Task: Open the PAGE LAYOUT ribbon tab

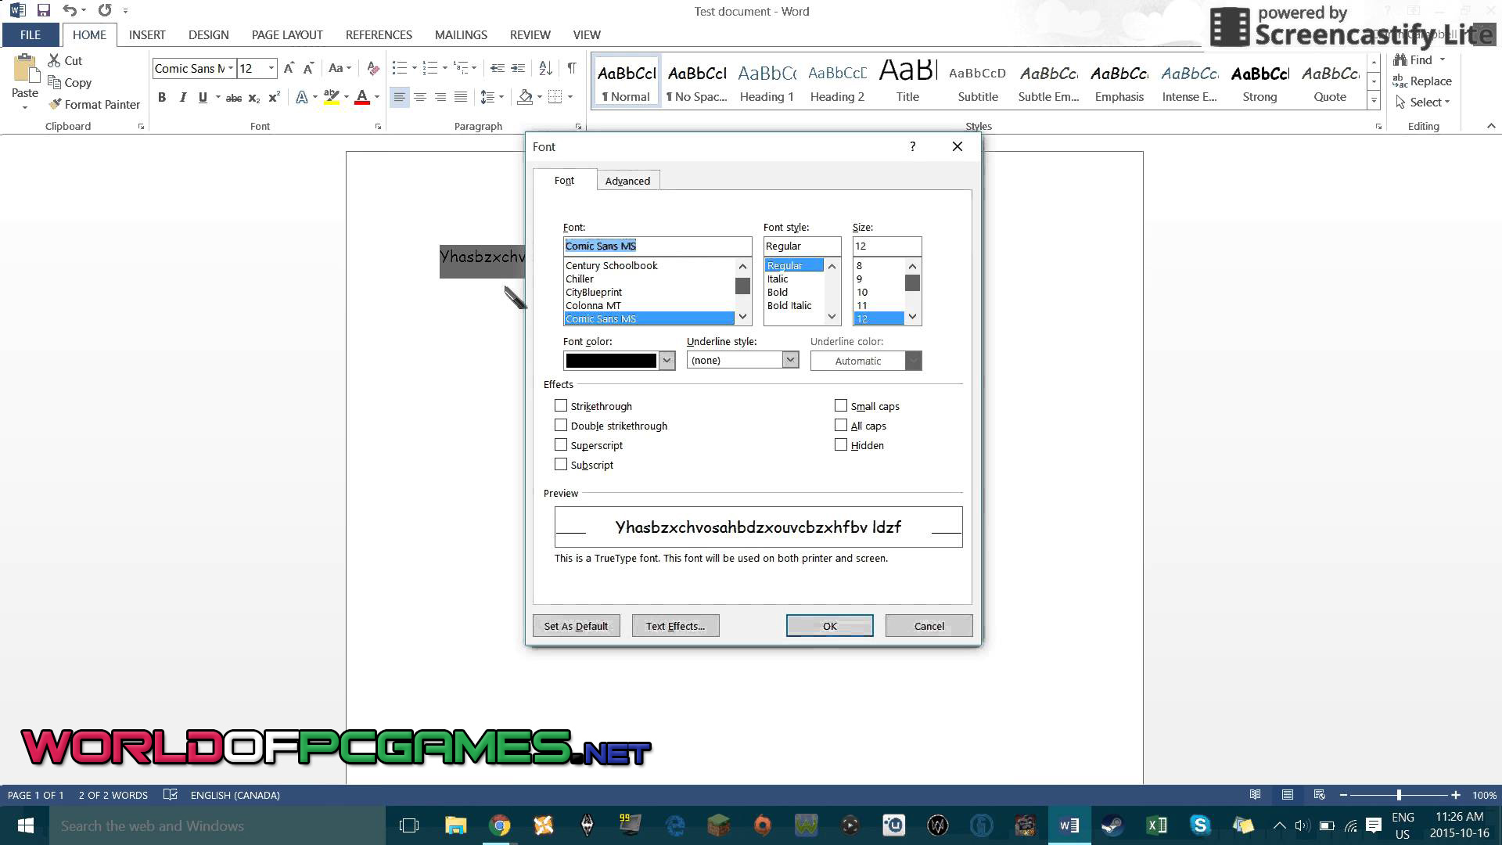Action: pyautogui.click(x=287, y=34)
